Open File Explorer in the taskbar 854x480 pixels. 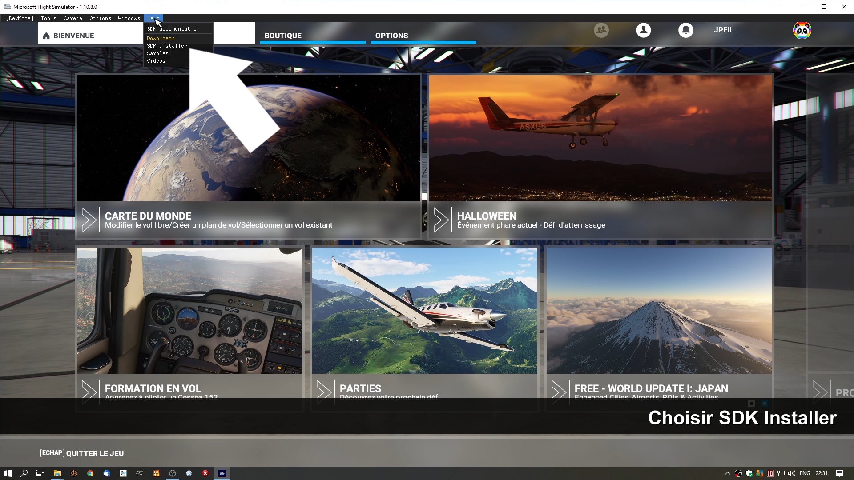pyautogui.click(x=57, y=473)
